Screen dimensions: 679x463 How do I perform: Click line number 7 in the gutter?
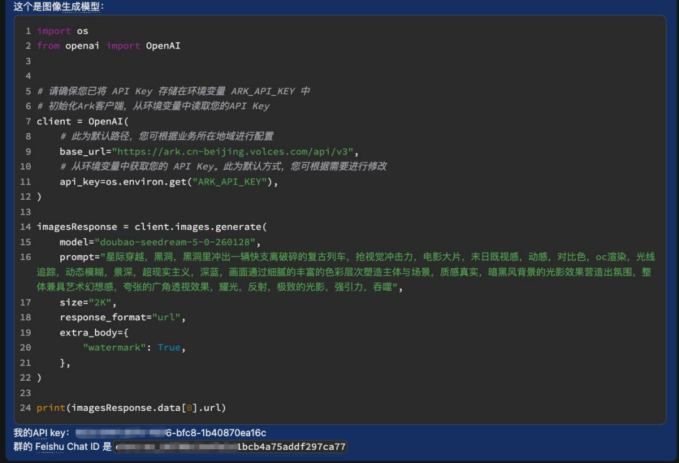tap(28, 122)
